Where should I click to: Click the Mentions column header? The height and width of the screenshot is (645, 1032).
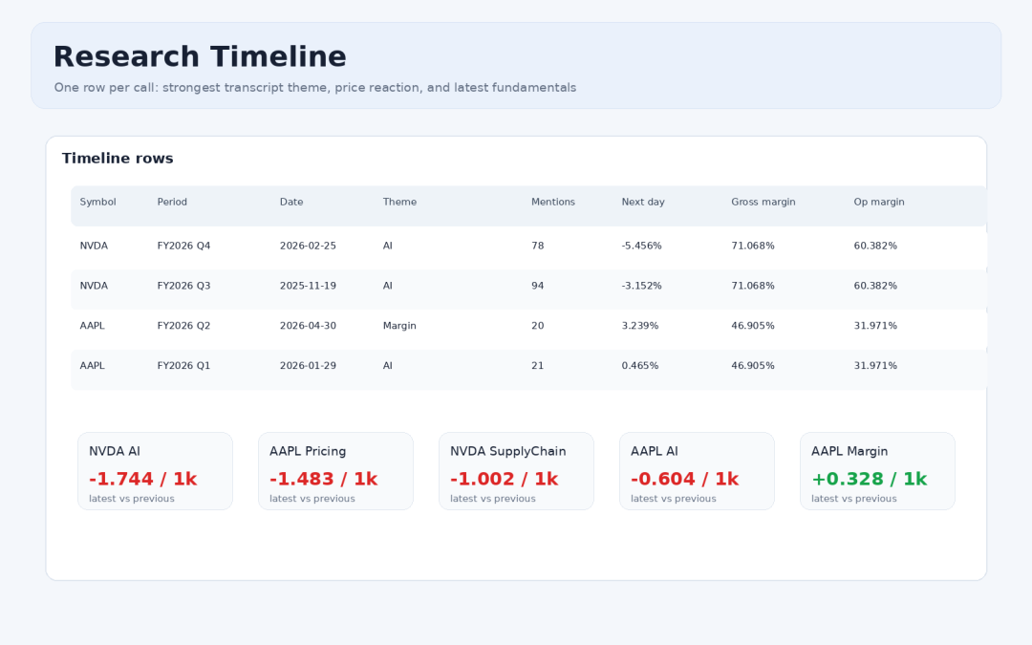[x=553, y=202]
